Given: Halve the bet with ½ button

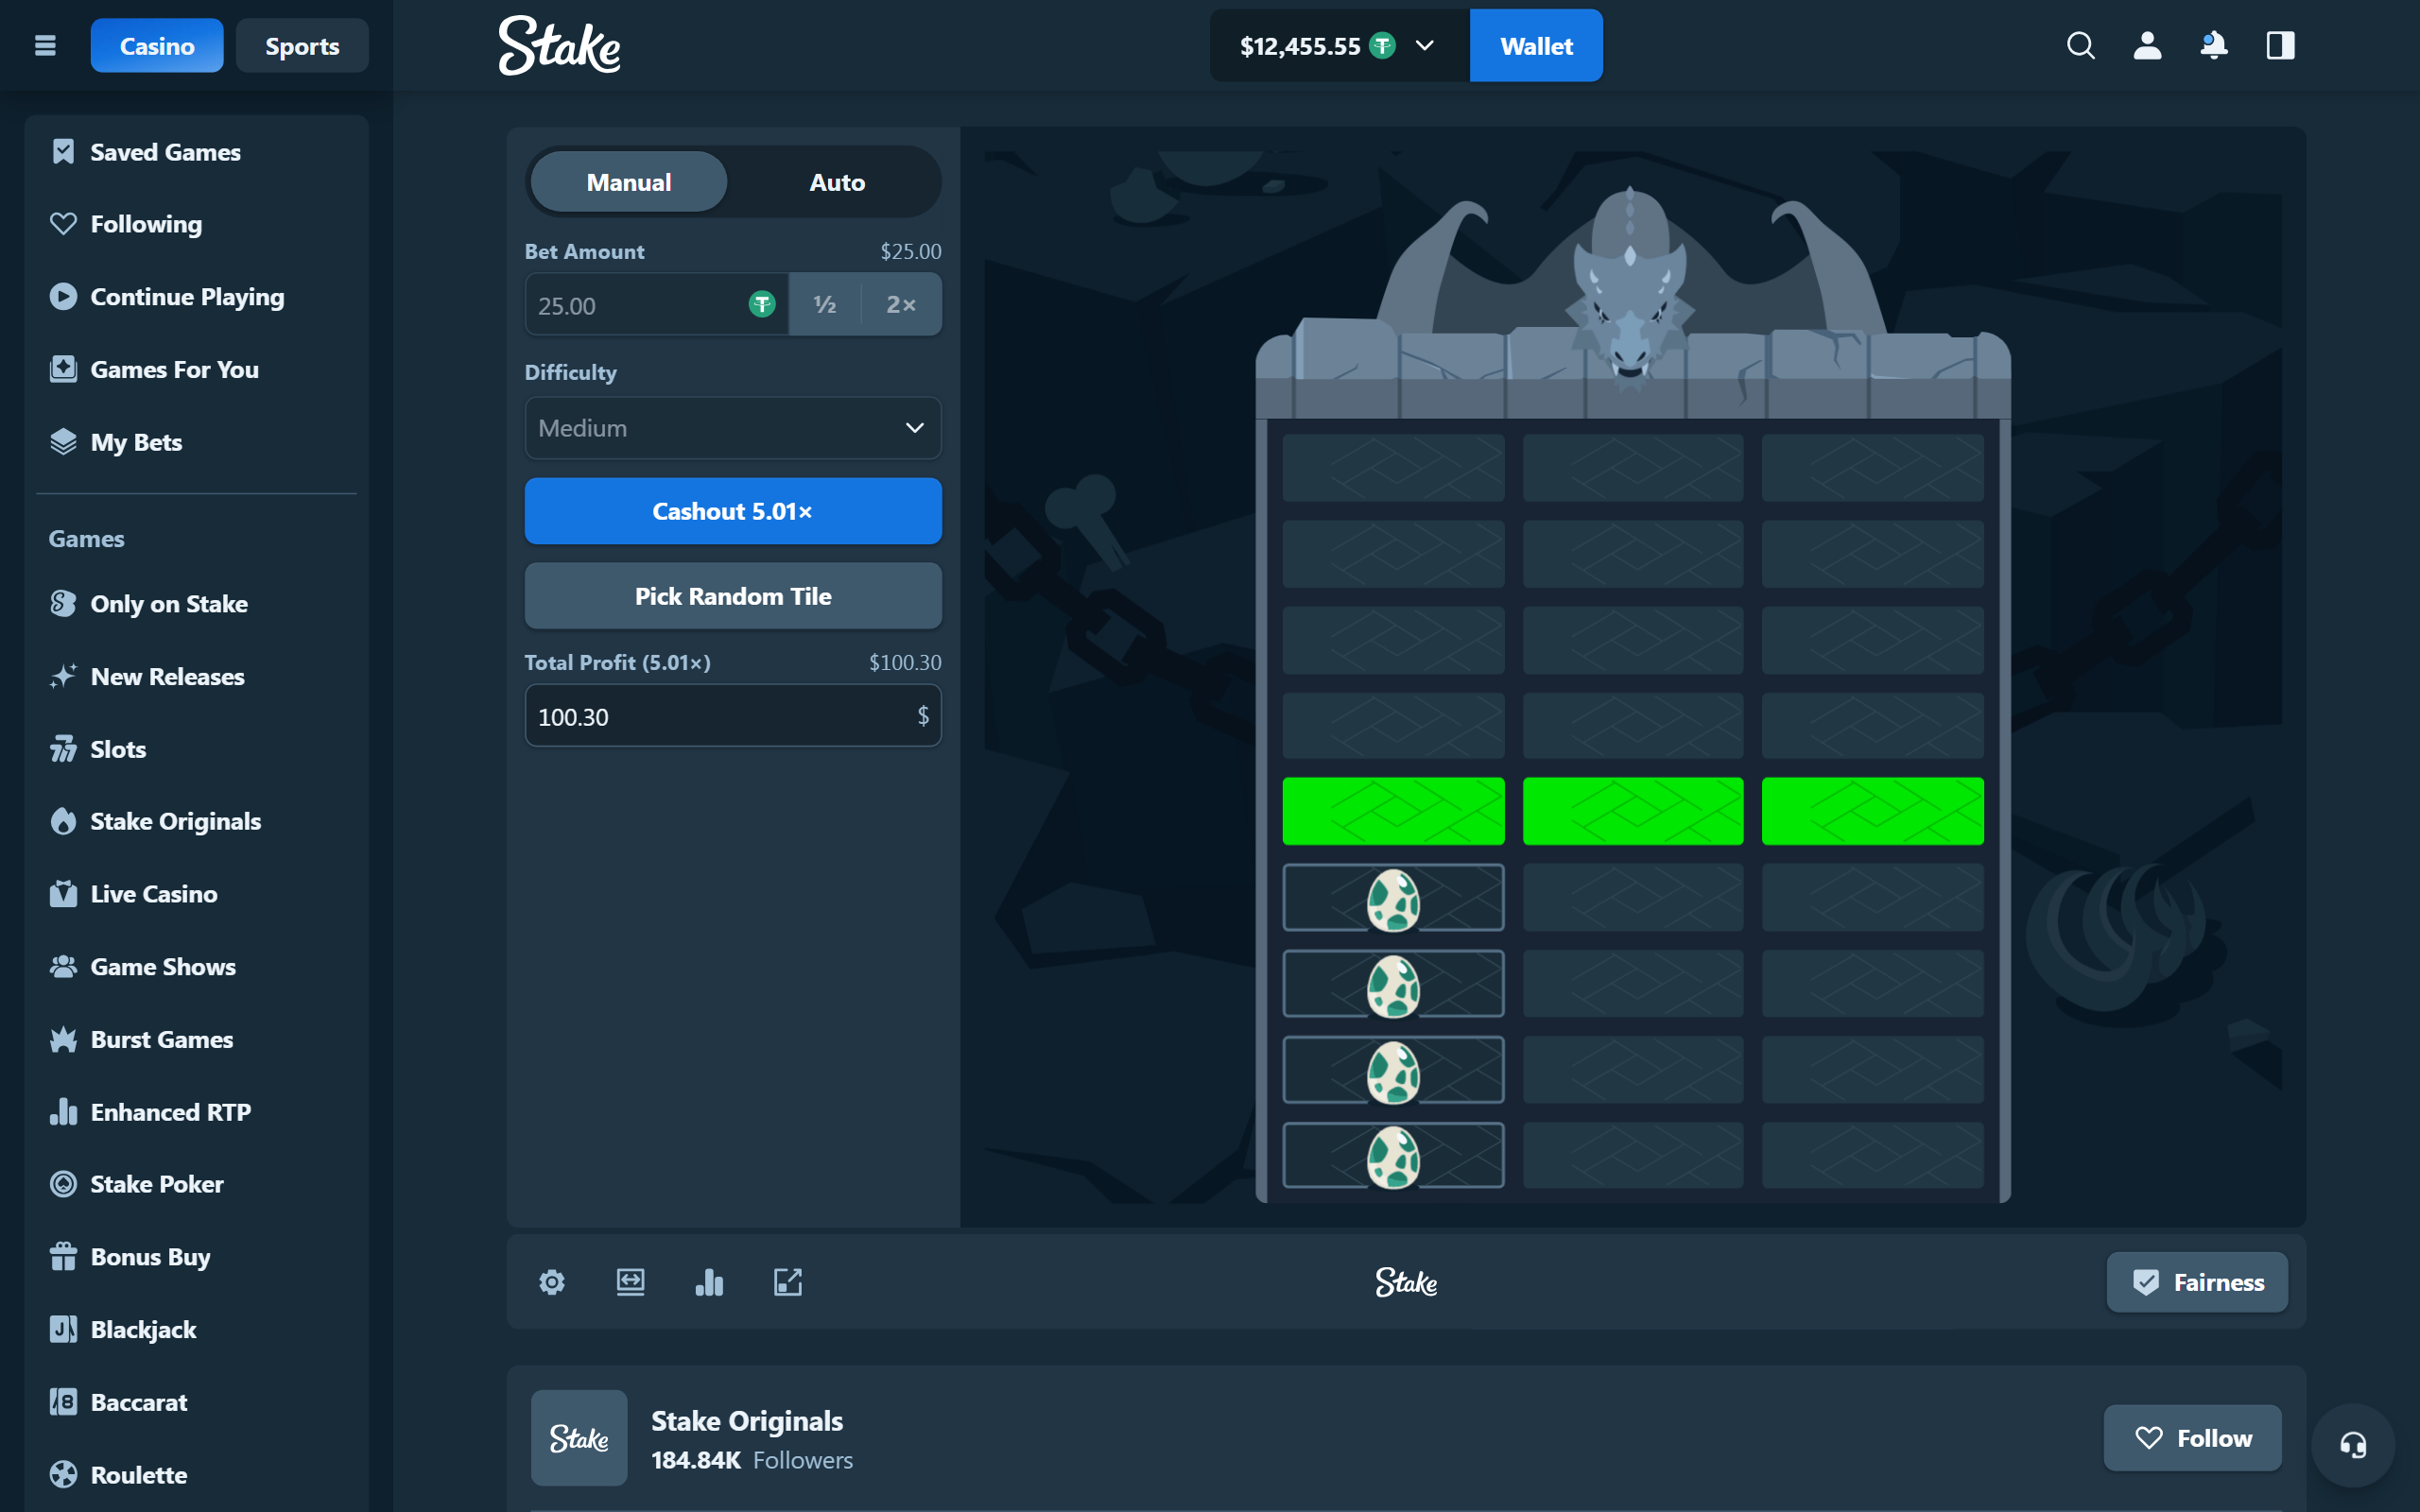Looking at the screenshot, I should click(825, 304).
